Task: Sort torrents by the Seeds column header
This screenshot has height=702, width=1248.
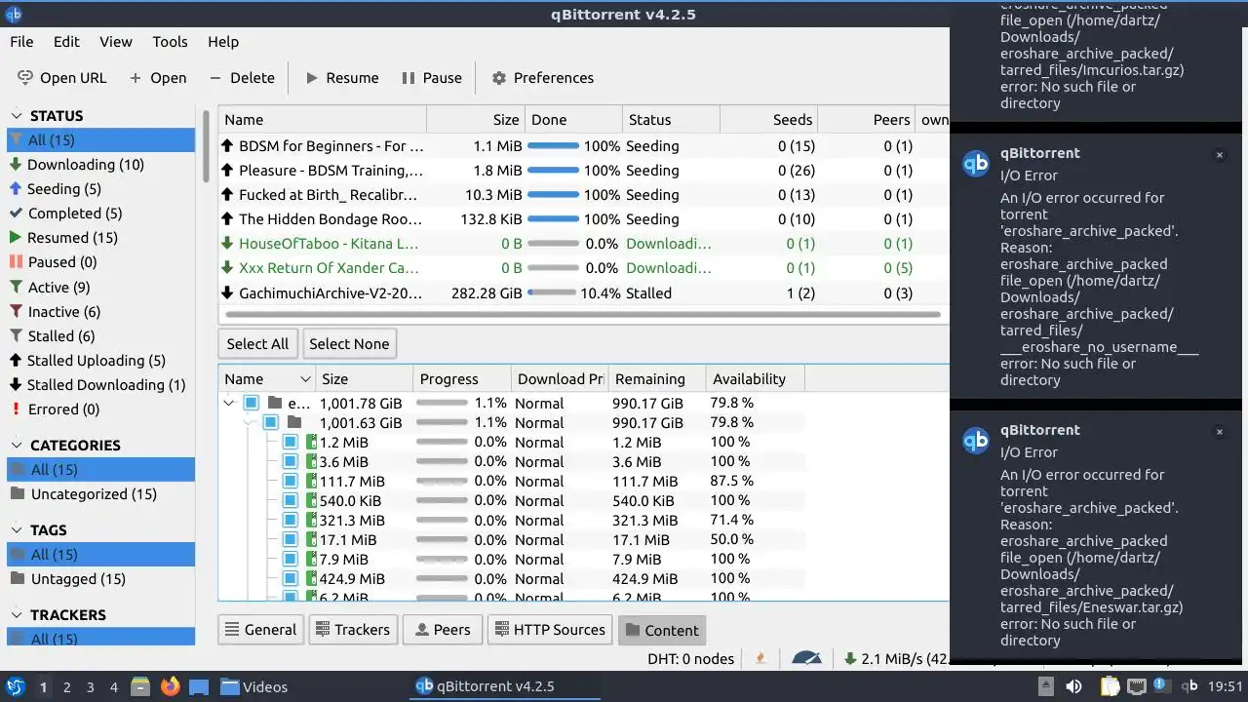Action: [x=768, y=120]
